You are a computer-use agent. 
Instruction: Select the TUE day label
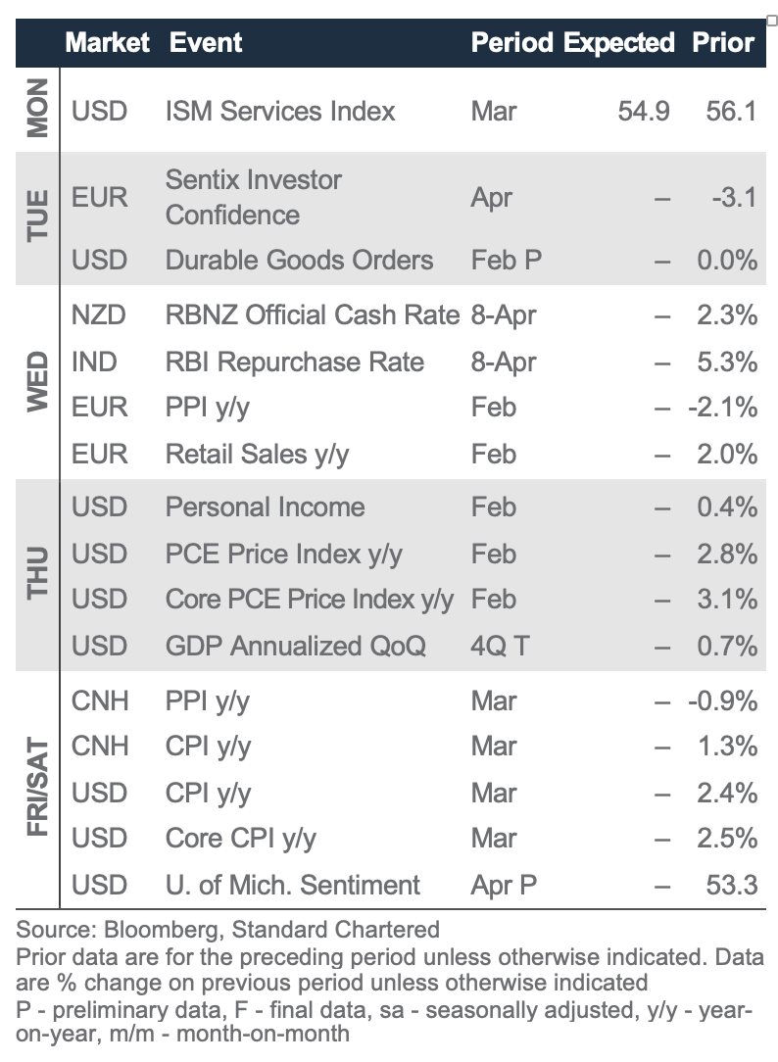(x=37, y=216)
